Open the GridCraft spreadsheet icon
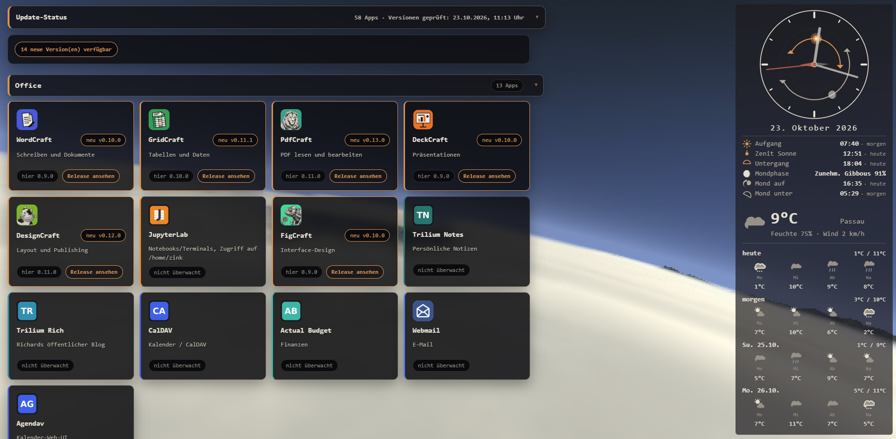The height and width of the screenshot is (439, 896). pyautogui.click(x=159, y=120)
